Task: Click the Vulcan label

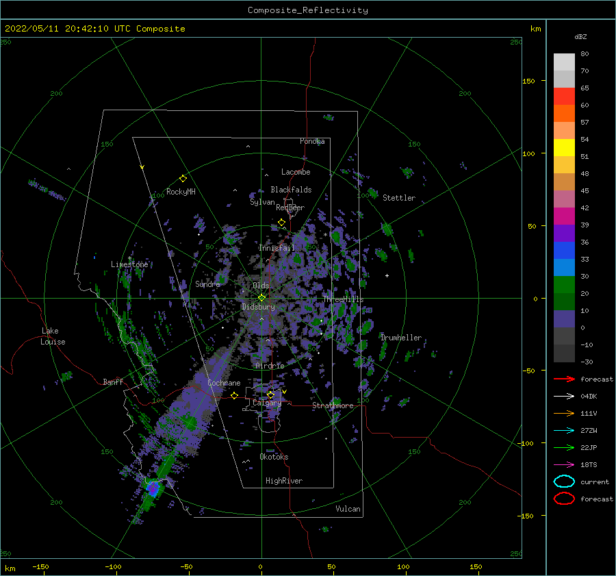Action: click(x=348, y=509)
